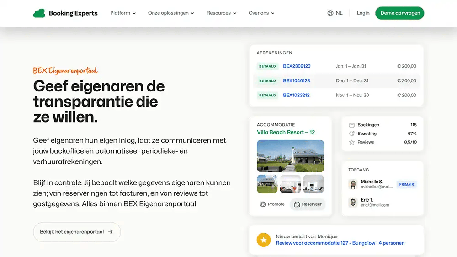457x257 pixels.
Task: Click Bekijk het eigenarenportaal button
Action: tap(77, 232)
